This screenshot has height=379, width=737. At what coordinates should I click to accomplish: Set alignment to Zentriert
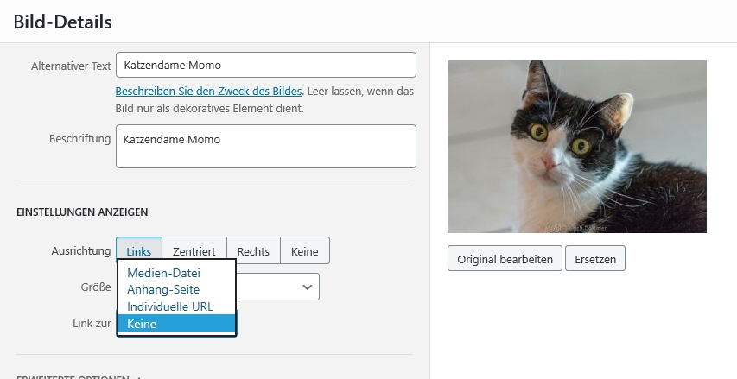[194, 251]
